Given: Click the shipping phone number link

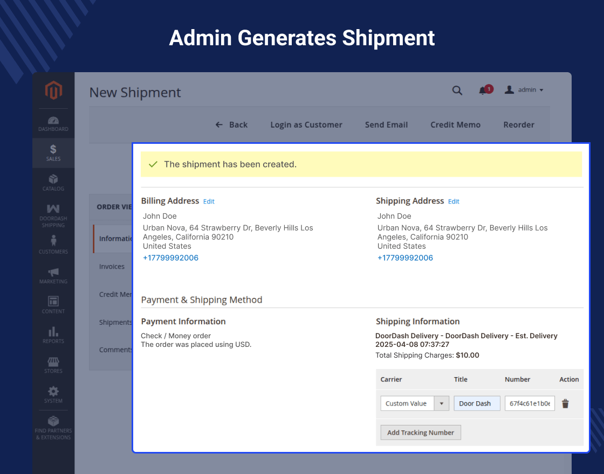Looking at the screenshot, I should click(405, 258).
